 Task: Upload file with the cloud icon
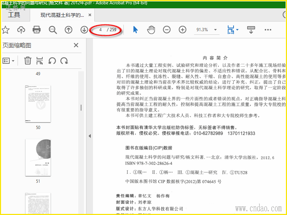21,30
